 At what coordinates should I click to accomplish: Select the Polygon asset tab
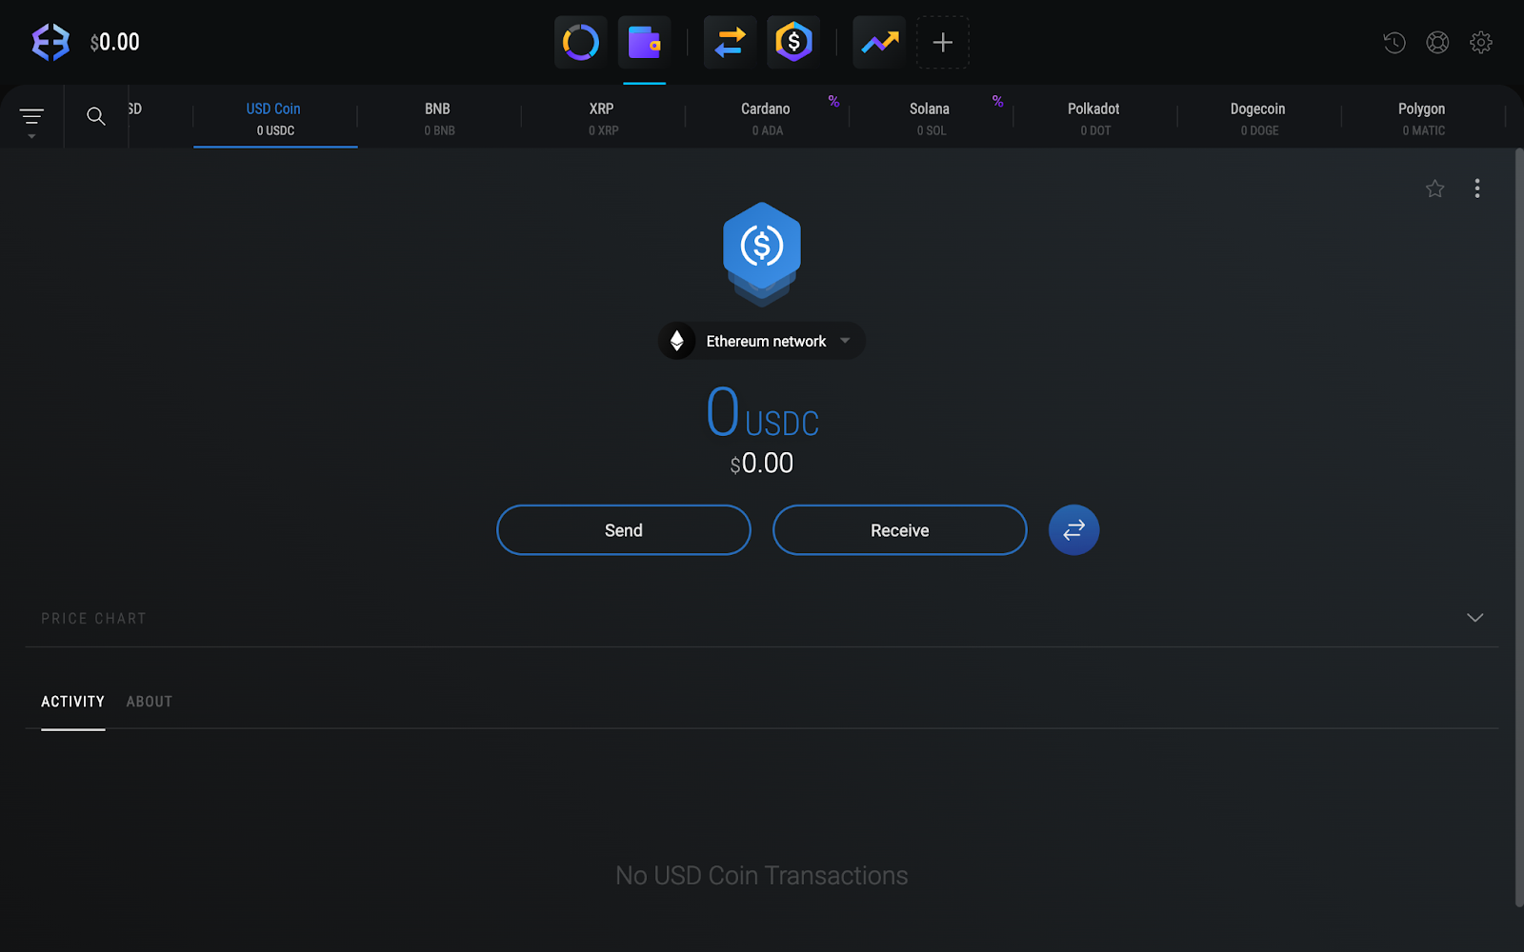[x=1423, y=118]
